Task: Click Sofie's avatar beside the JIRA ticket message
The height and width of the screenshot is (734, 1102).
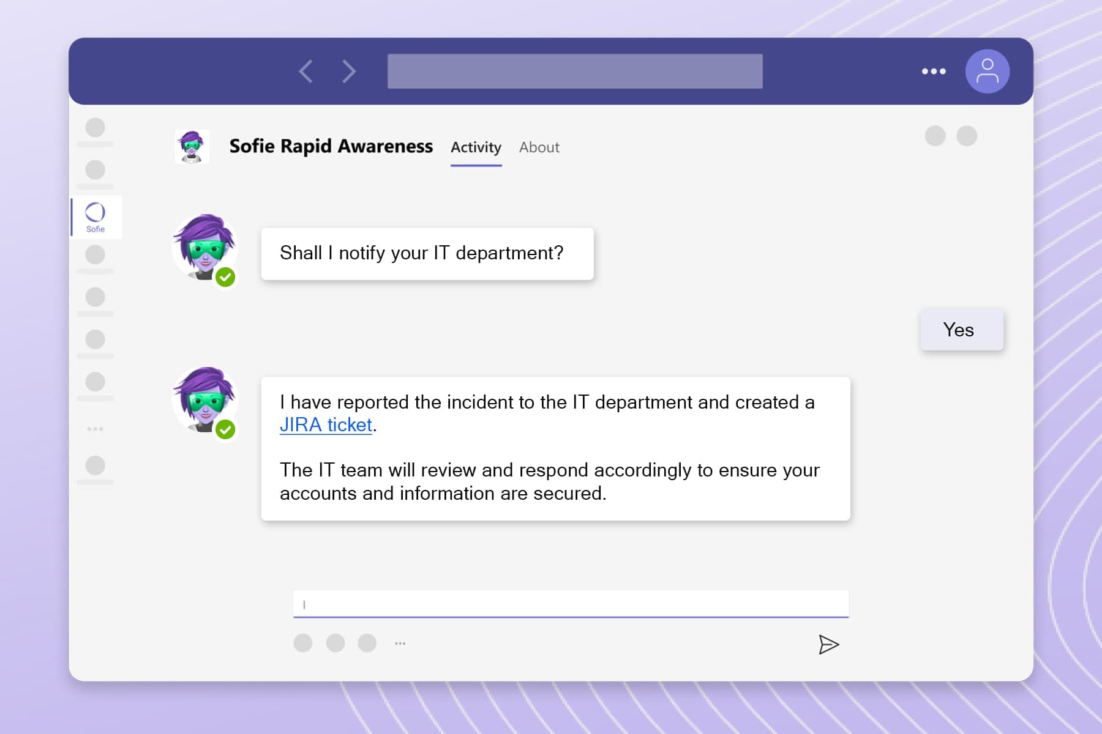Action: point(205,401)
